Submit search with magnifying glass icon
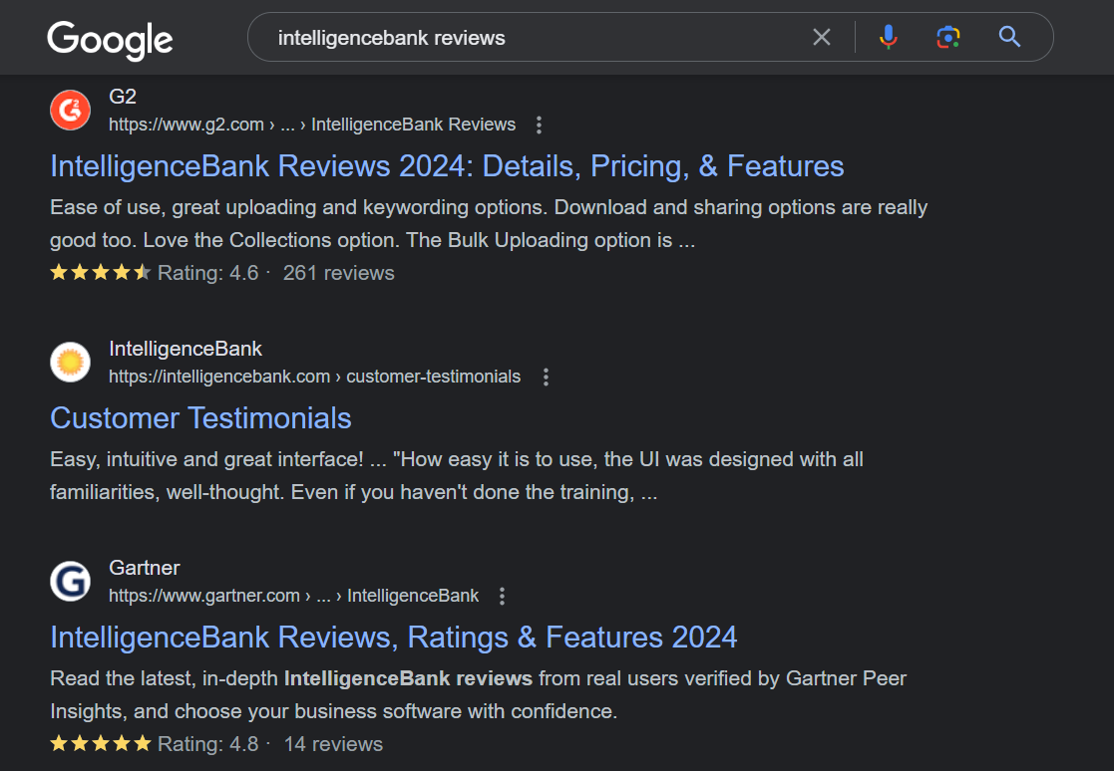 [1009, 38]
